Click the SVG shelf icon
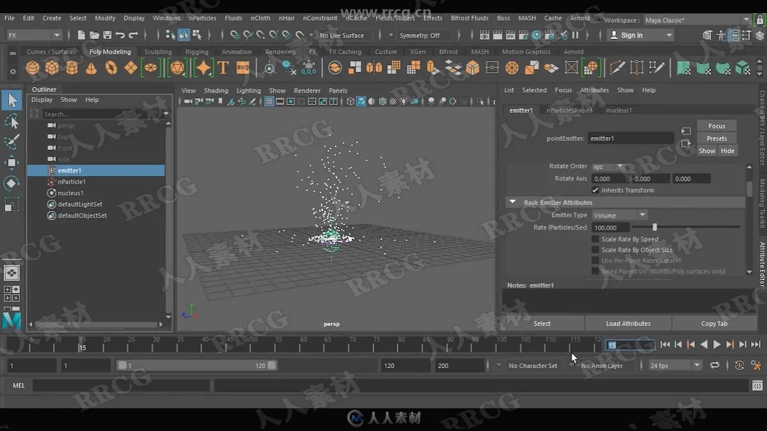767x431 pixels. click(242, 68)
